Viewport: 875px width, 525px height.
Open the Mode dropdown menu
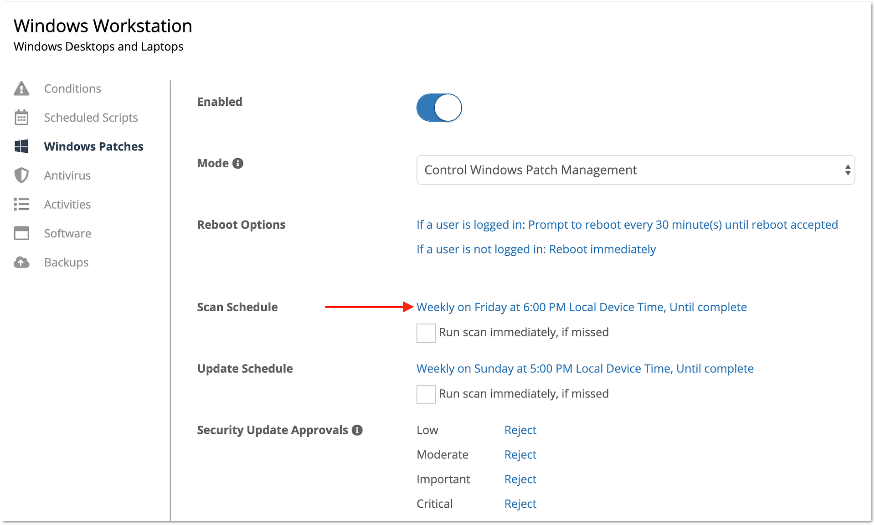click(x=635, y=170)
